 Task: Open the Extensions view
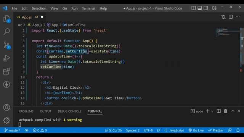click(6, 71)
